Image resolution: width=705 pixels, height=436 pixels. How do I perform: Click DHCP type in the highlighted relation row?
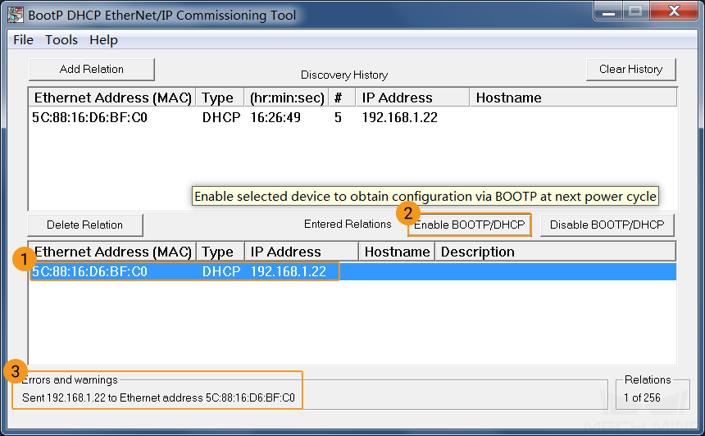tap(221, 271)
